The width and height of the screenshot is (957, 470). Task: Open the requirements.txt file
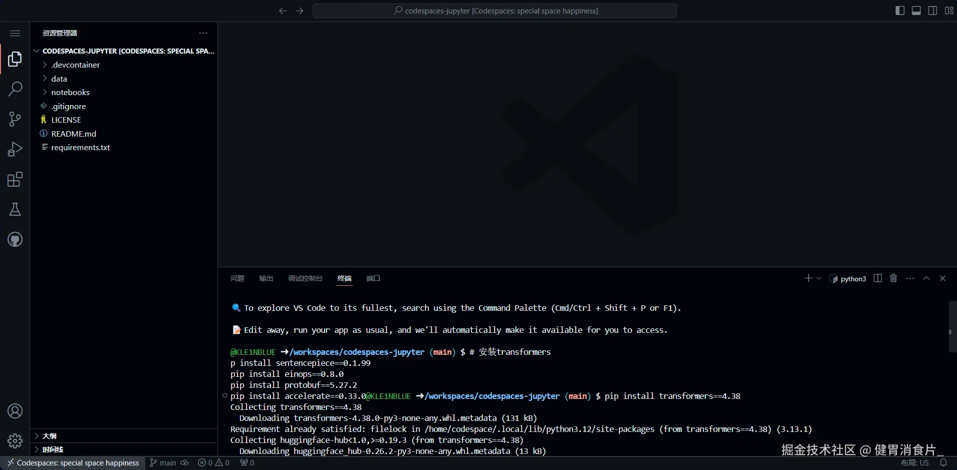coord(124,148)
